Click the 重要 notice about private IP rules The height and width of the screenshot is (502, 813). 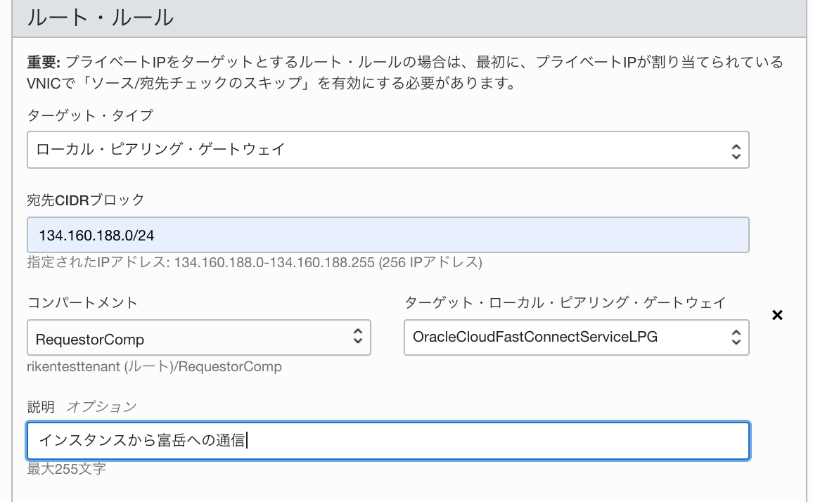[x=405, y=72]
